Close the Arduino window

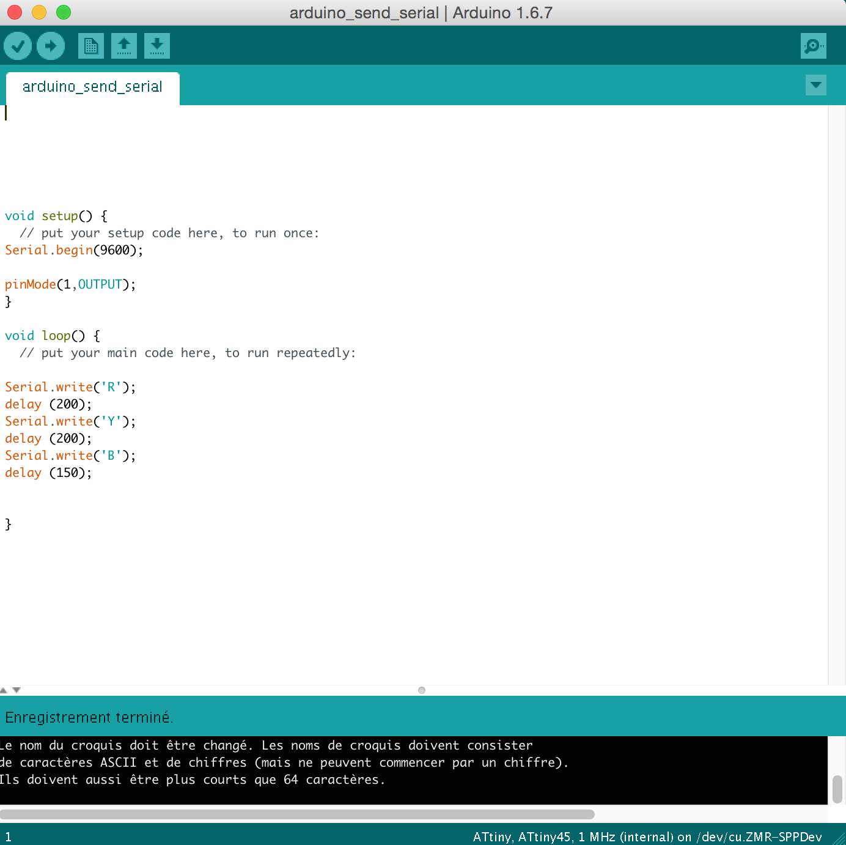(15, 12)
